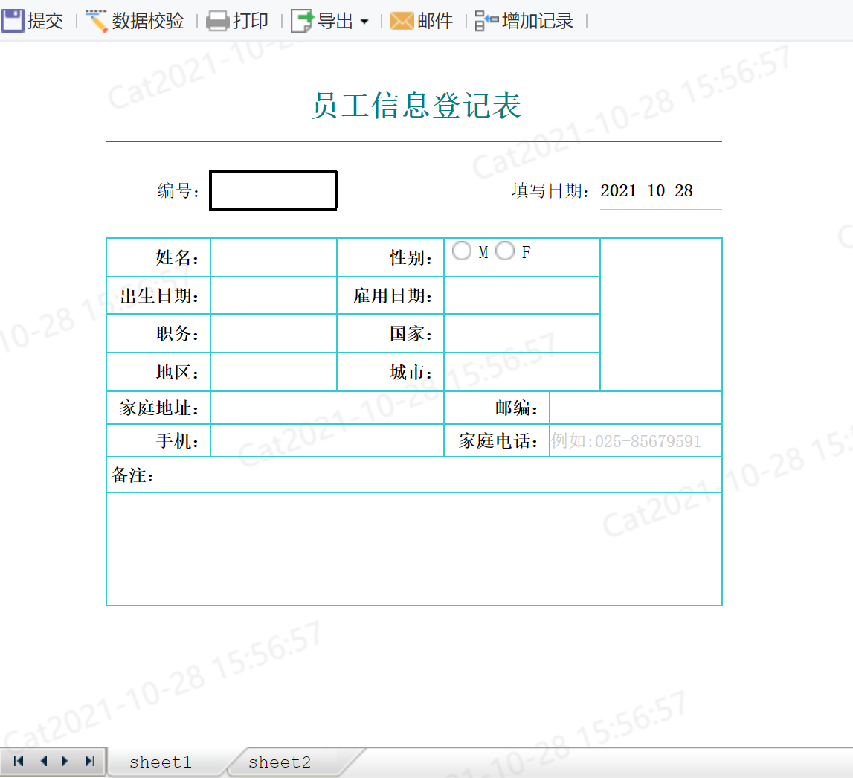Click the 国家 input cell

pyautogui.click(x=522, y=333)
